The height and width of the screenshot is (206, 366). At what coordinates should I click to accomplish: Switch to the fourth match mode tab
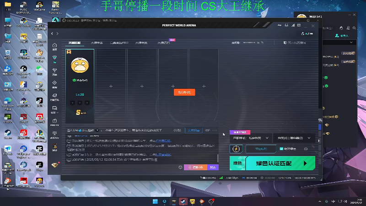(141, 43)
